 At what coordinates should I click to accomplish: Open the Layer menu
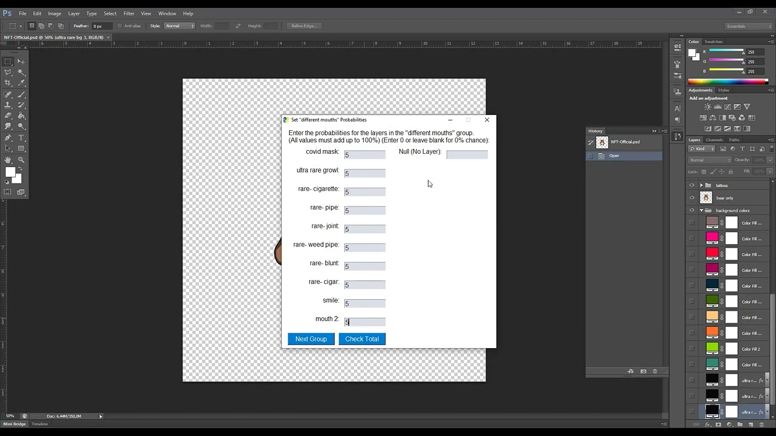point(74,13)
